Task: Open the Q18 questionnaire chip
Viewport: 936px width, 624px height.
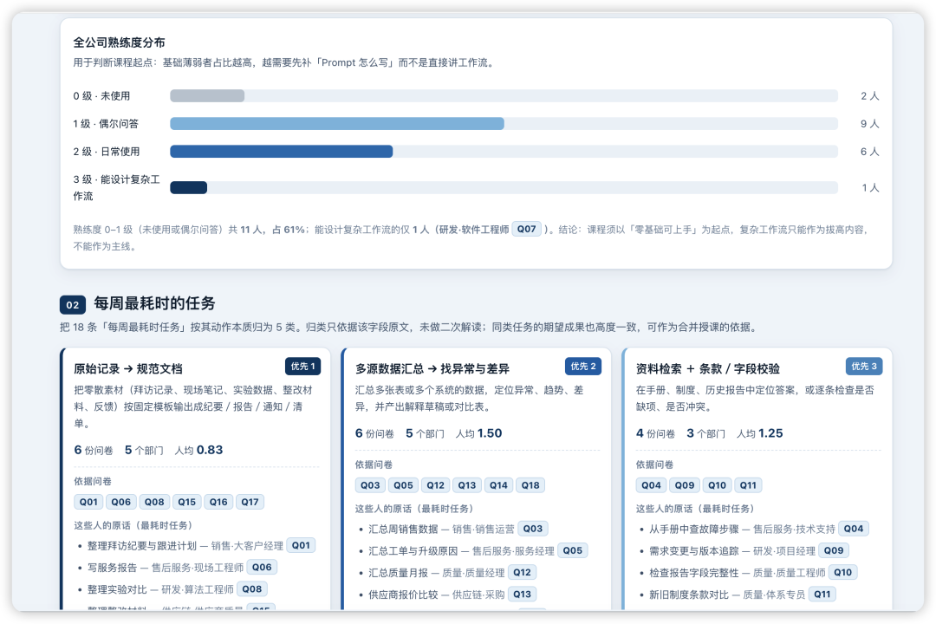Action: point(530,484)
